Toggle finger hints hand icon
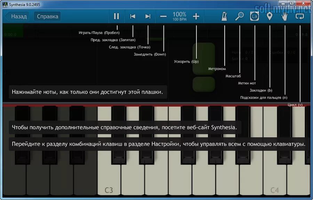 284,16
